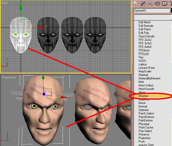The height and width of the screenshot is (146, 172).
Task: Pick Edit Mesh modifier from list
Action: (144, 22)
